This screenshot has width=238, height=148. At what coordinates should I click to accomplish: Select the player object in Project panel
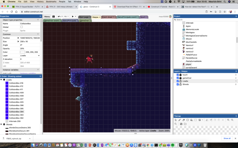(x=188, y=64)
